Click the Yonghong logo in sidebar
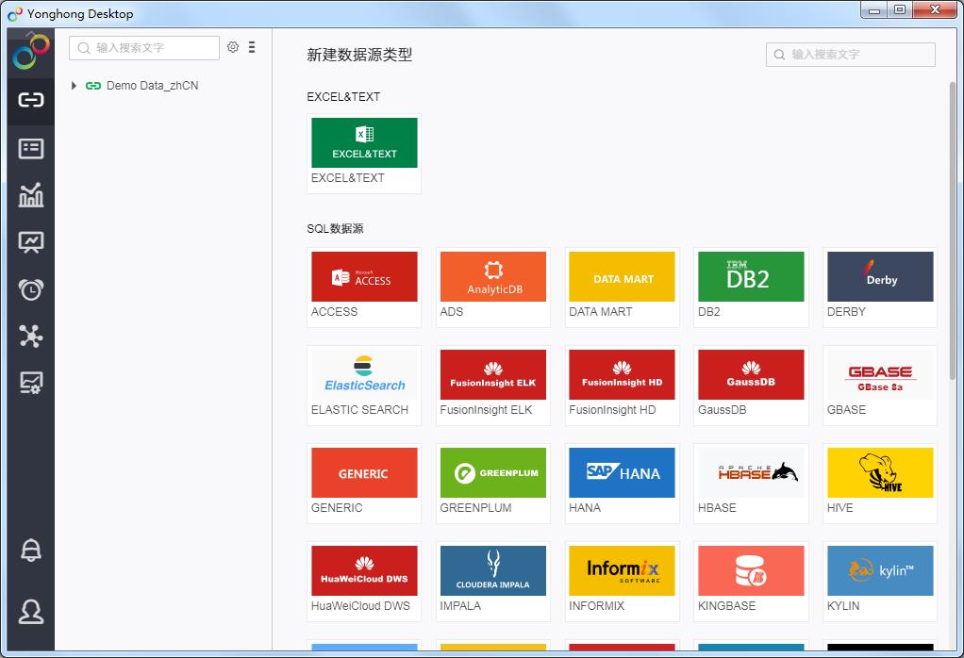The height and width of the screenshot is (658, 964). (x=31, y=52)
